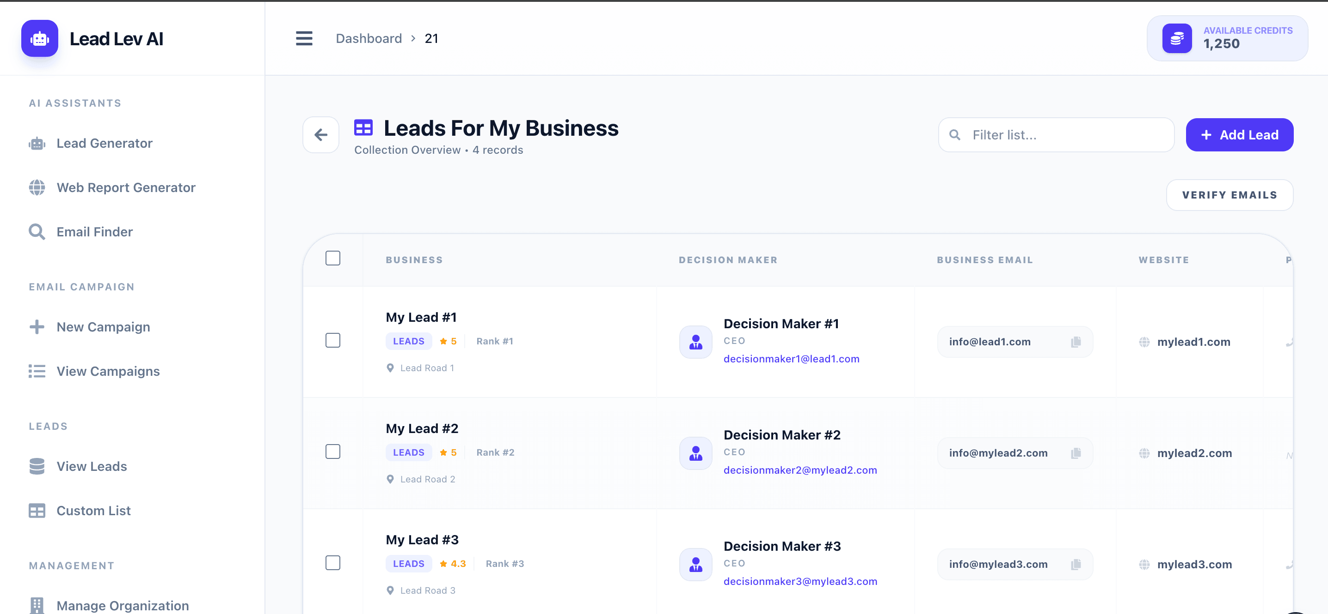Screen dimensions: 1328x614
Task: Click the available credits coins icon
Action: pyautogui.click(x=1177, y=39)
